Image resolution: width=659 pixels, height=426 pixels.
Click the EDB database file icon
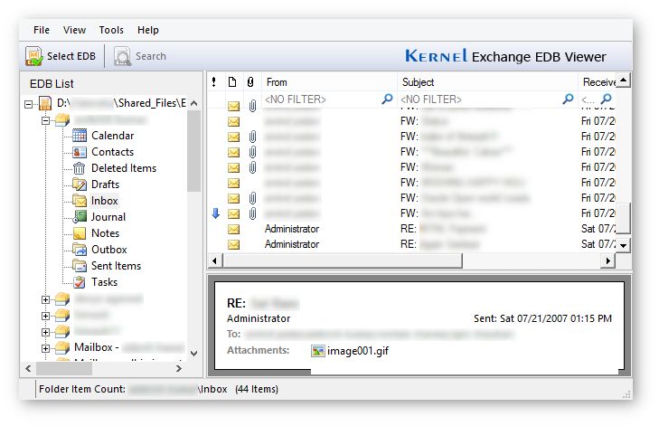pos(45,103)
